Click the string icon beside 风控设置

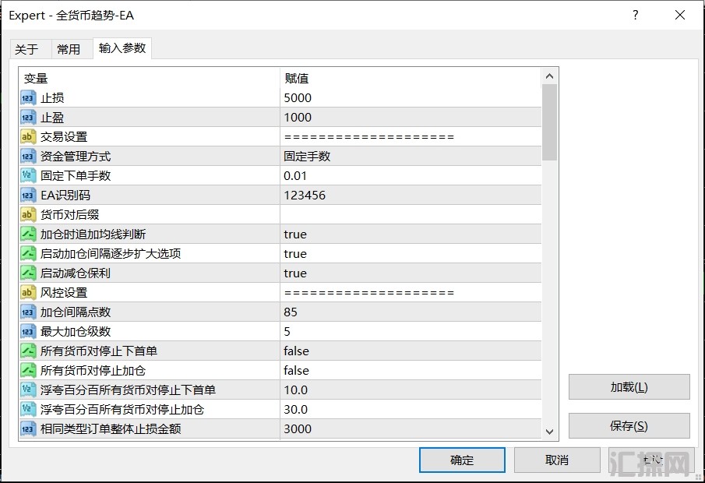click(28, 293)
